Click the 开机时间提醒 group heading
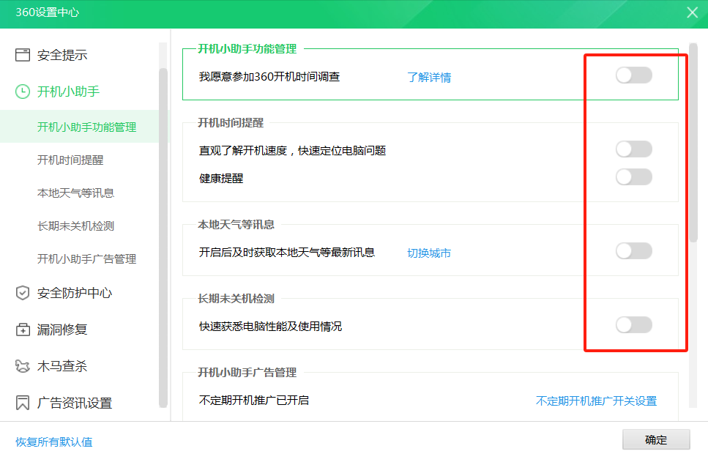The height and width of the screenshot is (454, 708). tap(231, 122)
